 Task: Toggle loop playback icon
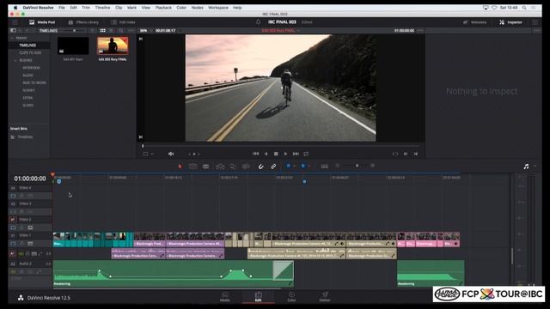click(x=306, y=154)
